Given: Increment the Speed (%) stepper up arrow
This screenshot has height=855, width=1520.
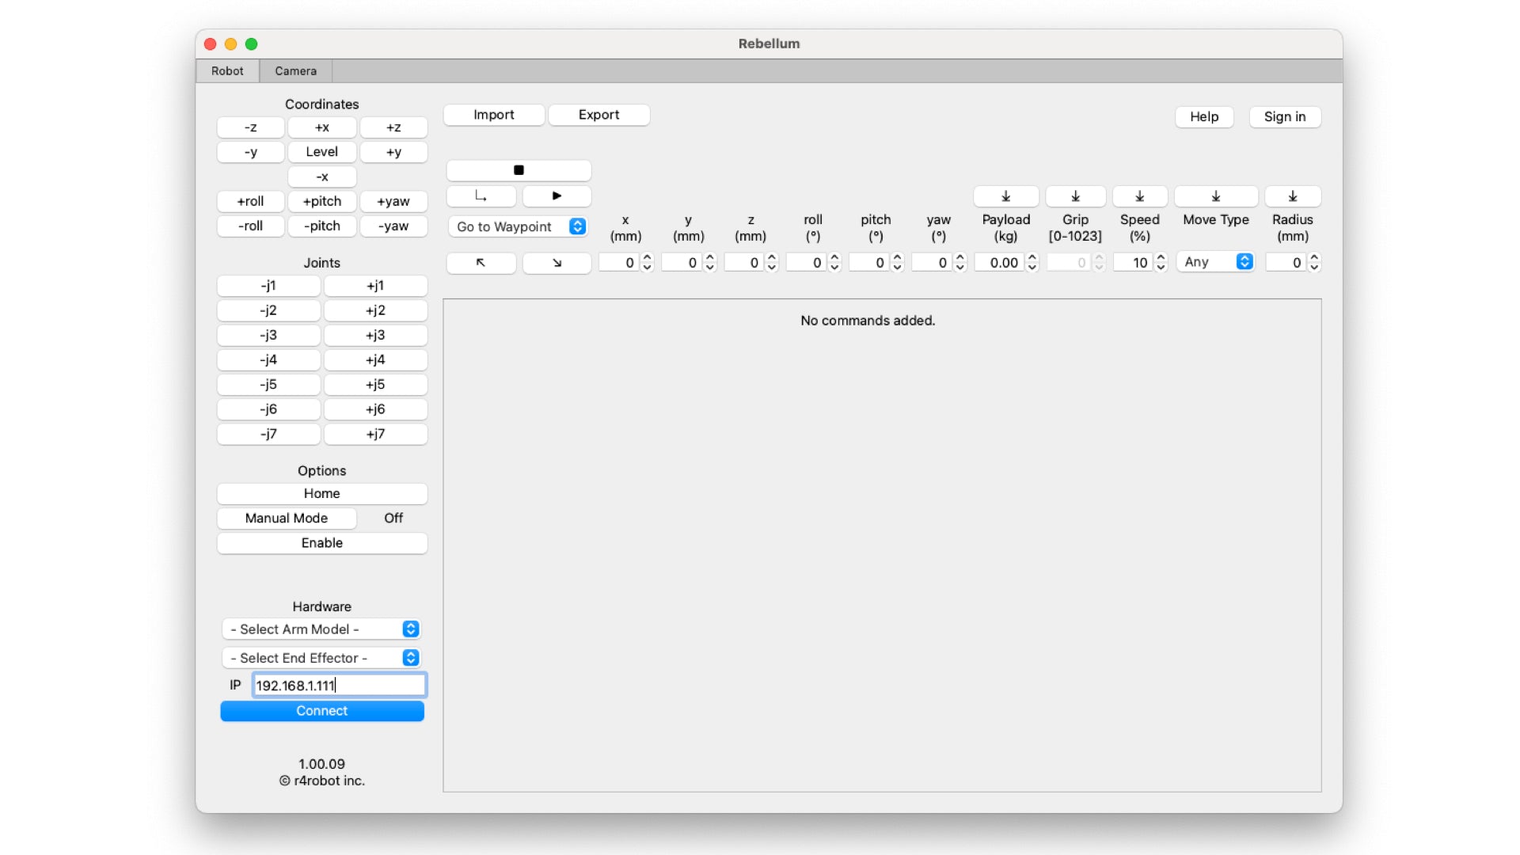Looking at the screenshot, I should 1161,257.
